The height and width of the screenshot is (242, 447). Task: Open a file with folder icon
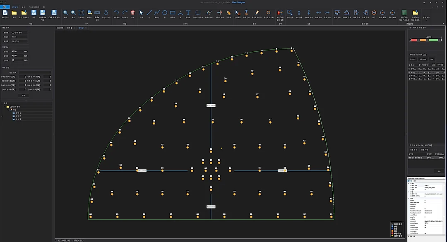pyautogui.click(x=14, y=13)
